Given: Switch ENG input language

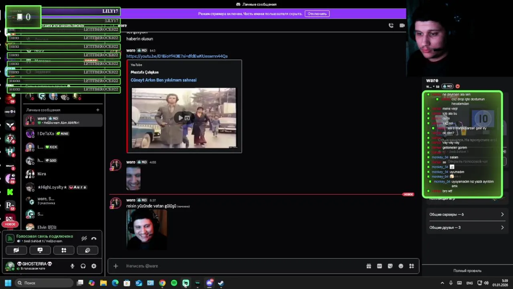Looking at the screenshot, I should point(469,283).
